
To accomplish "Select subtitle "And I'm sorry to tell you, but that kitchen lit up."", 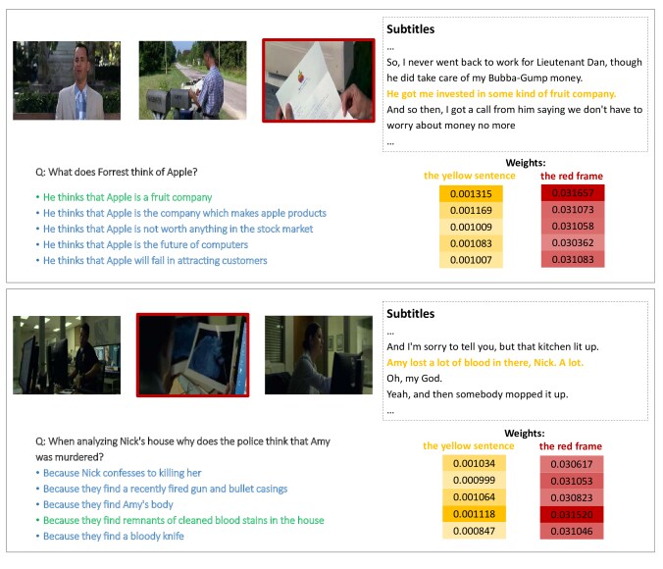I will coord(492,346).
